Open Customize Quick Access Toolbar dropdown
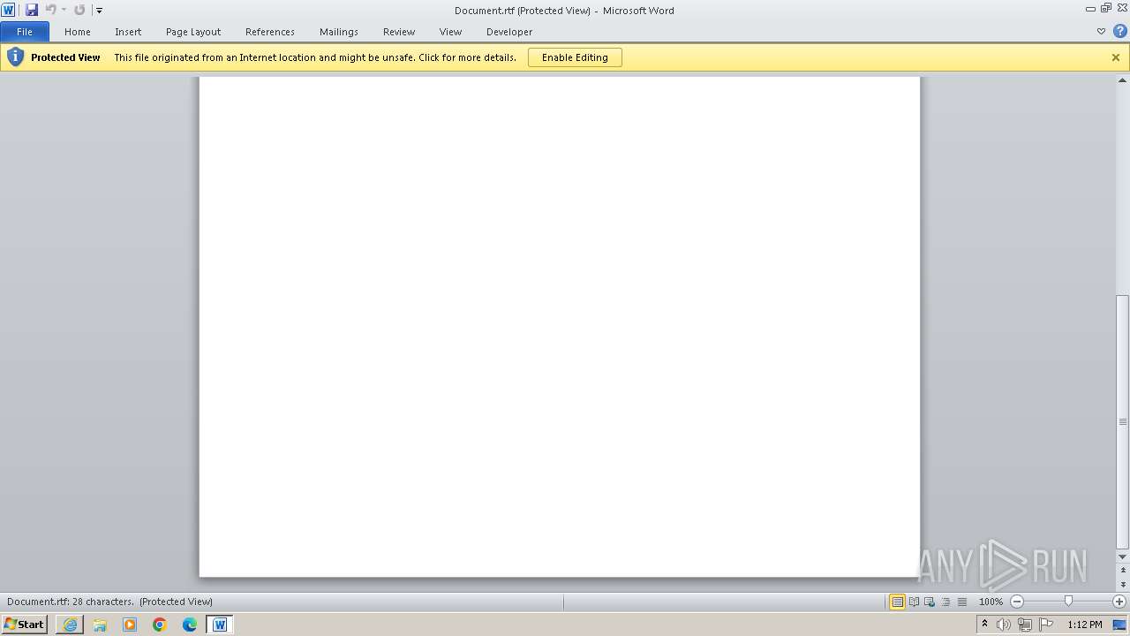 pyautogui.click(x=99, y=11)
